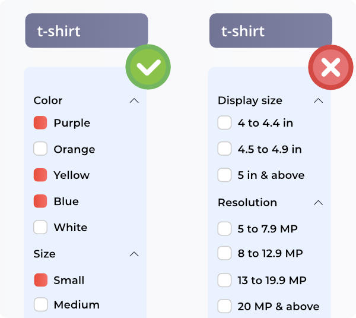Enable the White color checkbox
The height and width of the screenshot is (318, 356).
click(x=40, y=227)
